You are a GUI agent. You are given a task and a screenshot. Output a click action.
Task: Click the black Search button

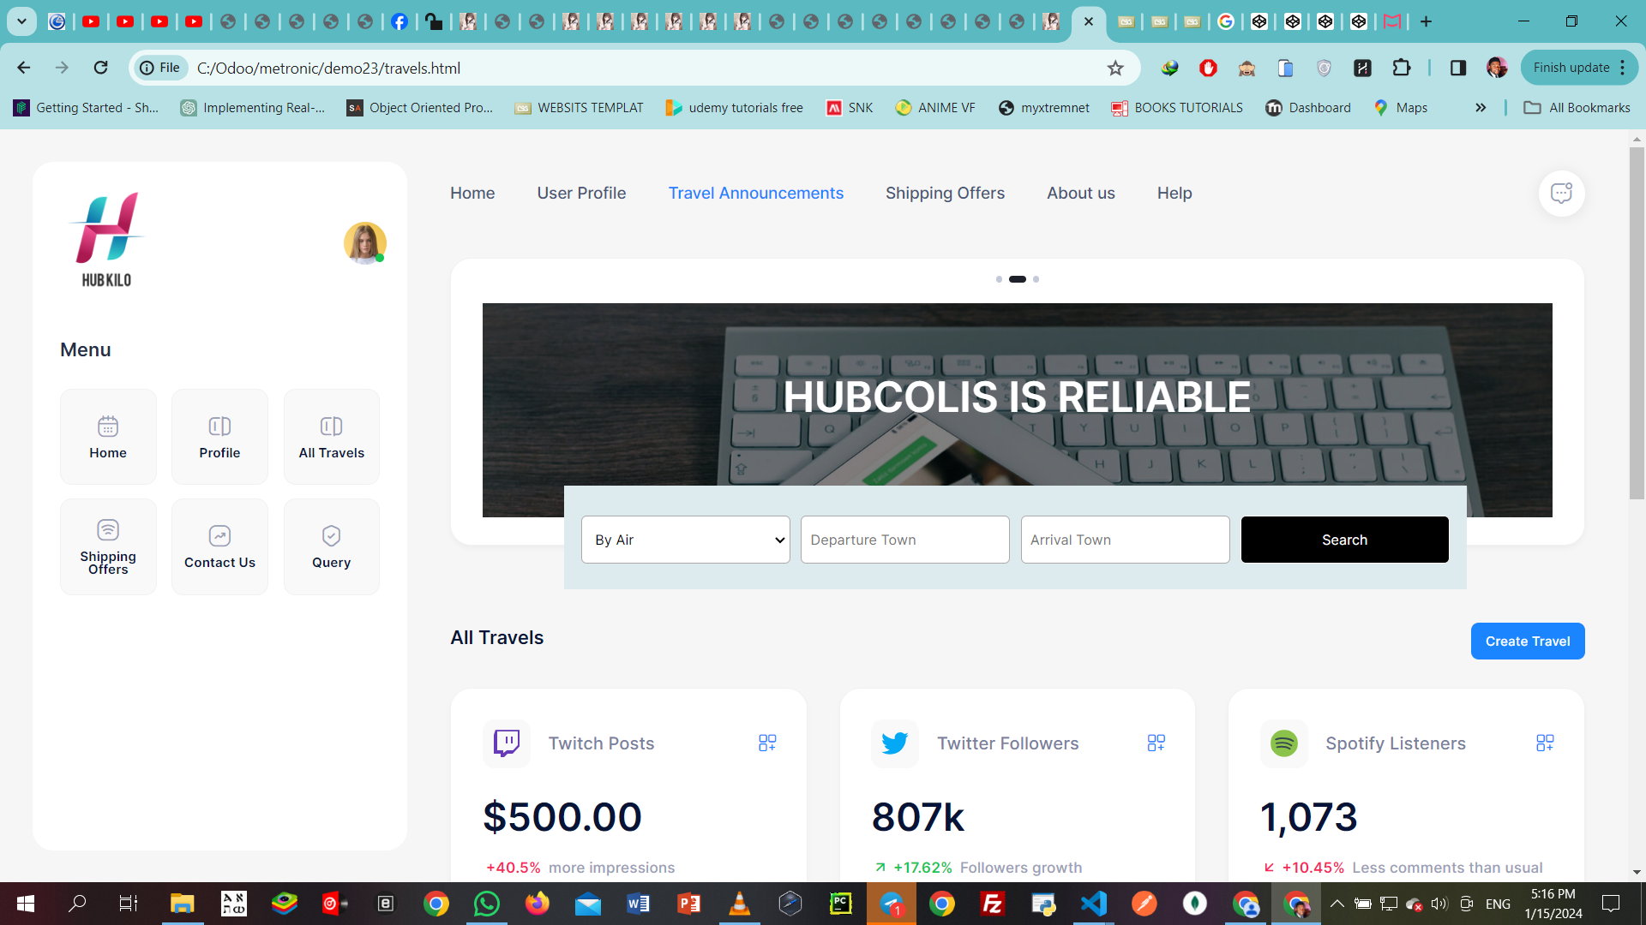coord(1344,540)
